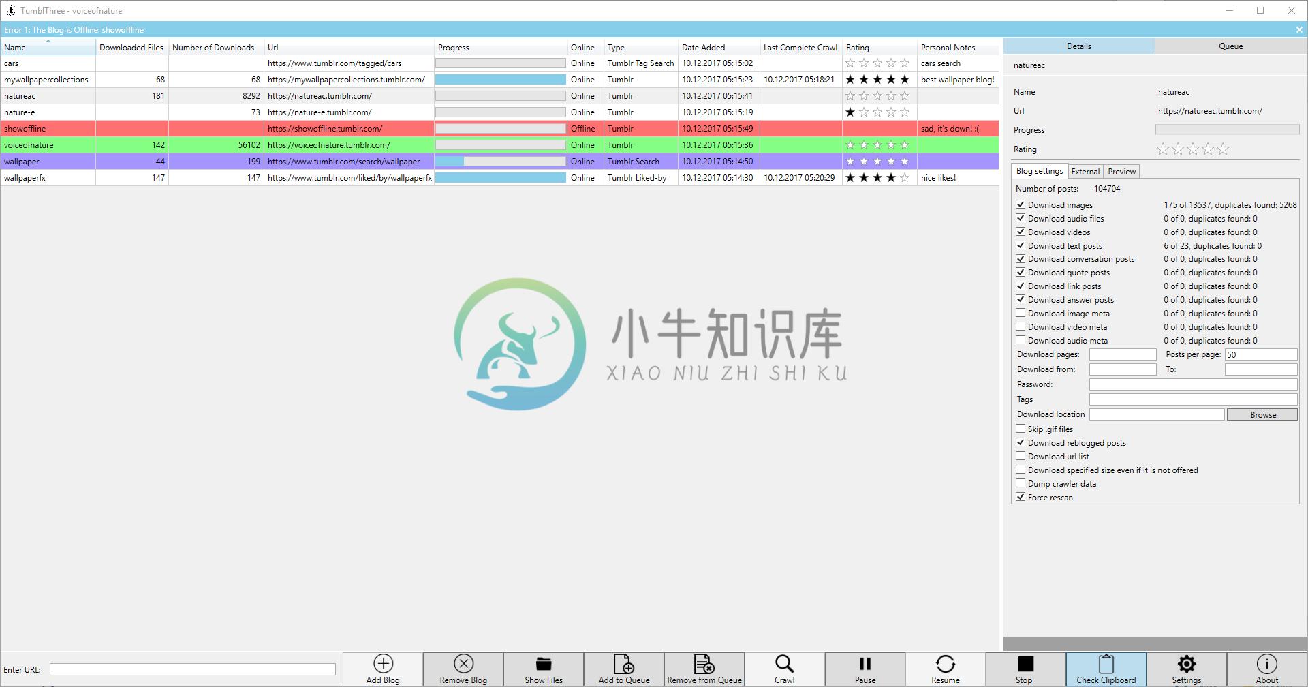The image size is (1308, 687).
Task: Click the Add Blog plus icon
Action: (383, 664)
